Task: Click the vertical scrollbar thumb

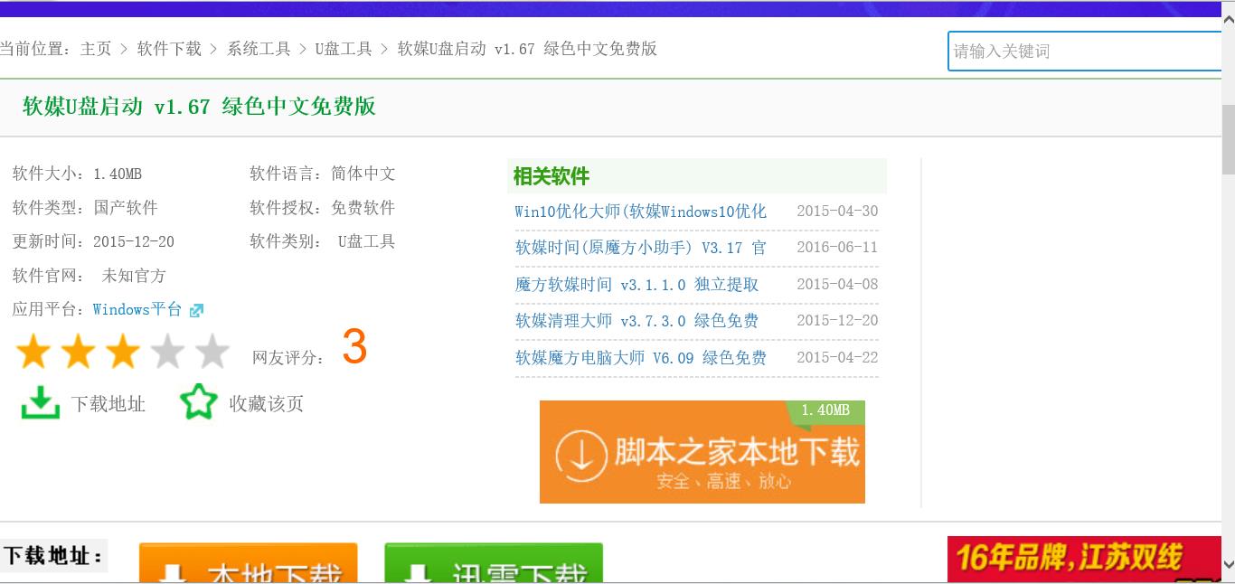Action: click(1228, 140)
